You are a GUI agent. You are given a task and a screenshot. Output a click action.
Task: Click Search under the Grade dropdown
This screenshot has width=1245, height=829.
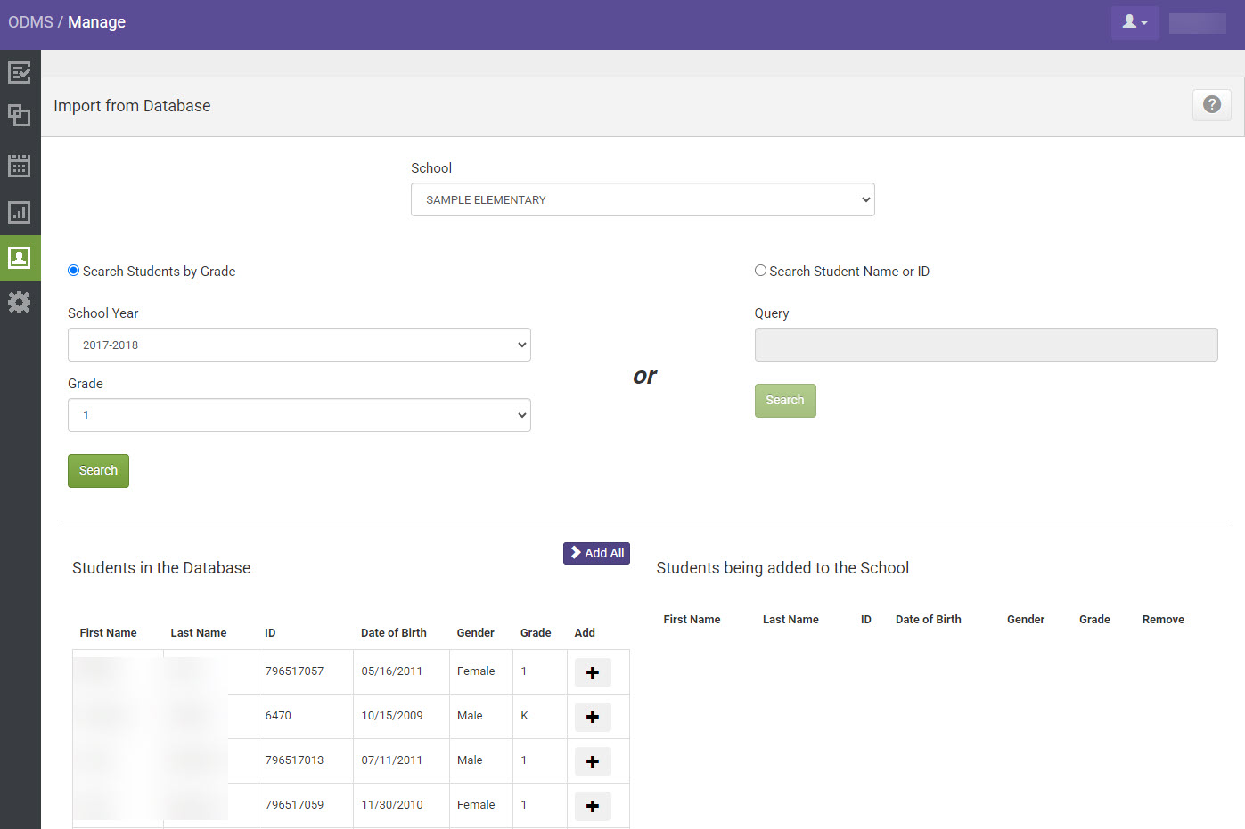tap(98, 470)
